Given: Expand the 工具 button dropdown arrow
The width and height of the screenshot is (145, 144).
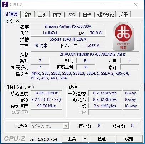Looking at the screenshot, I should pos(85,138).
